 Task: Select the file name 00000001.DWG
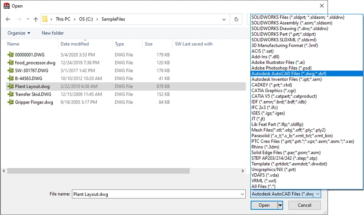tap(30, 55)
